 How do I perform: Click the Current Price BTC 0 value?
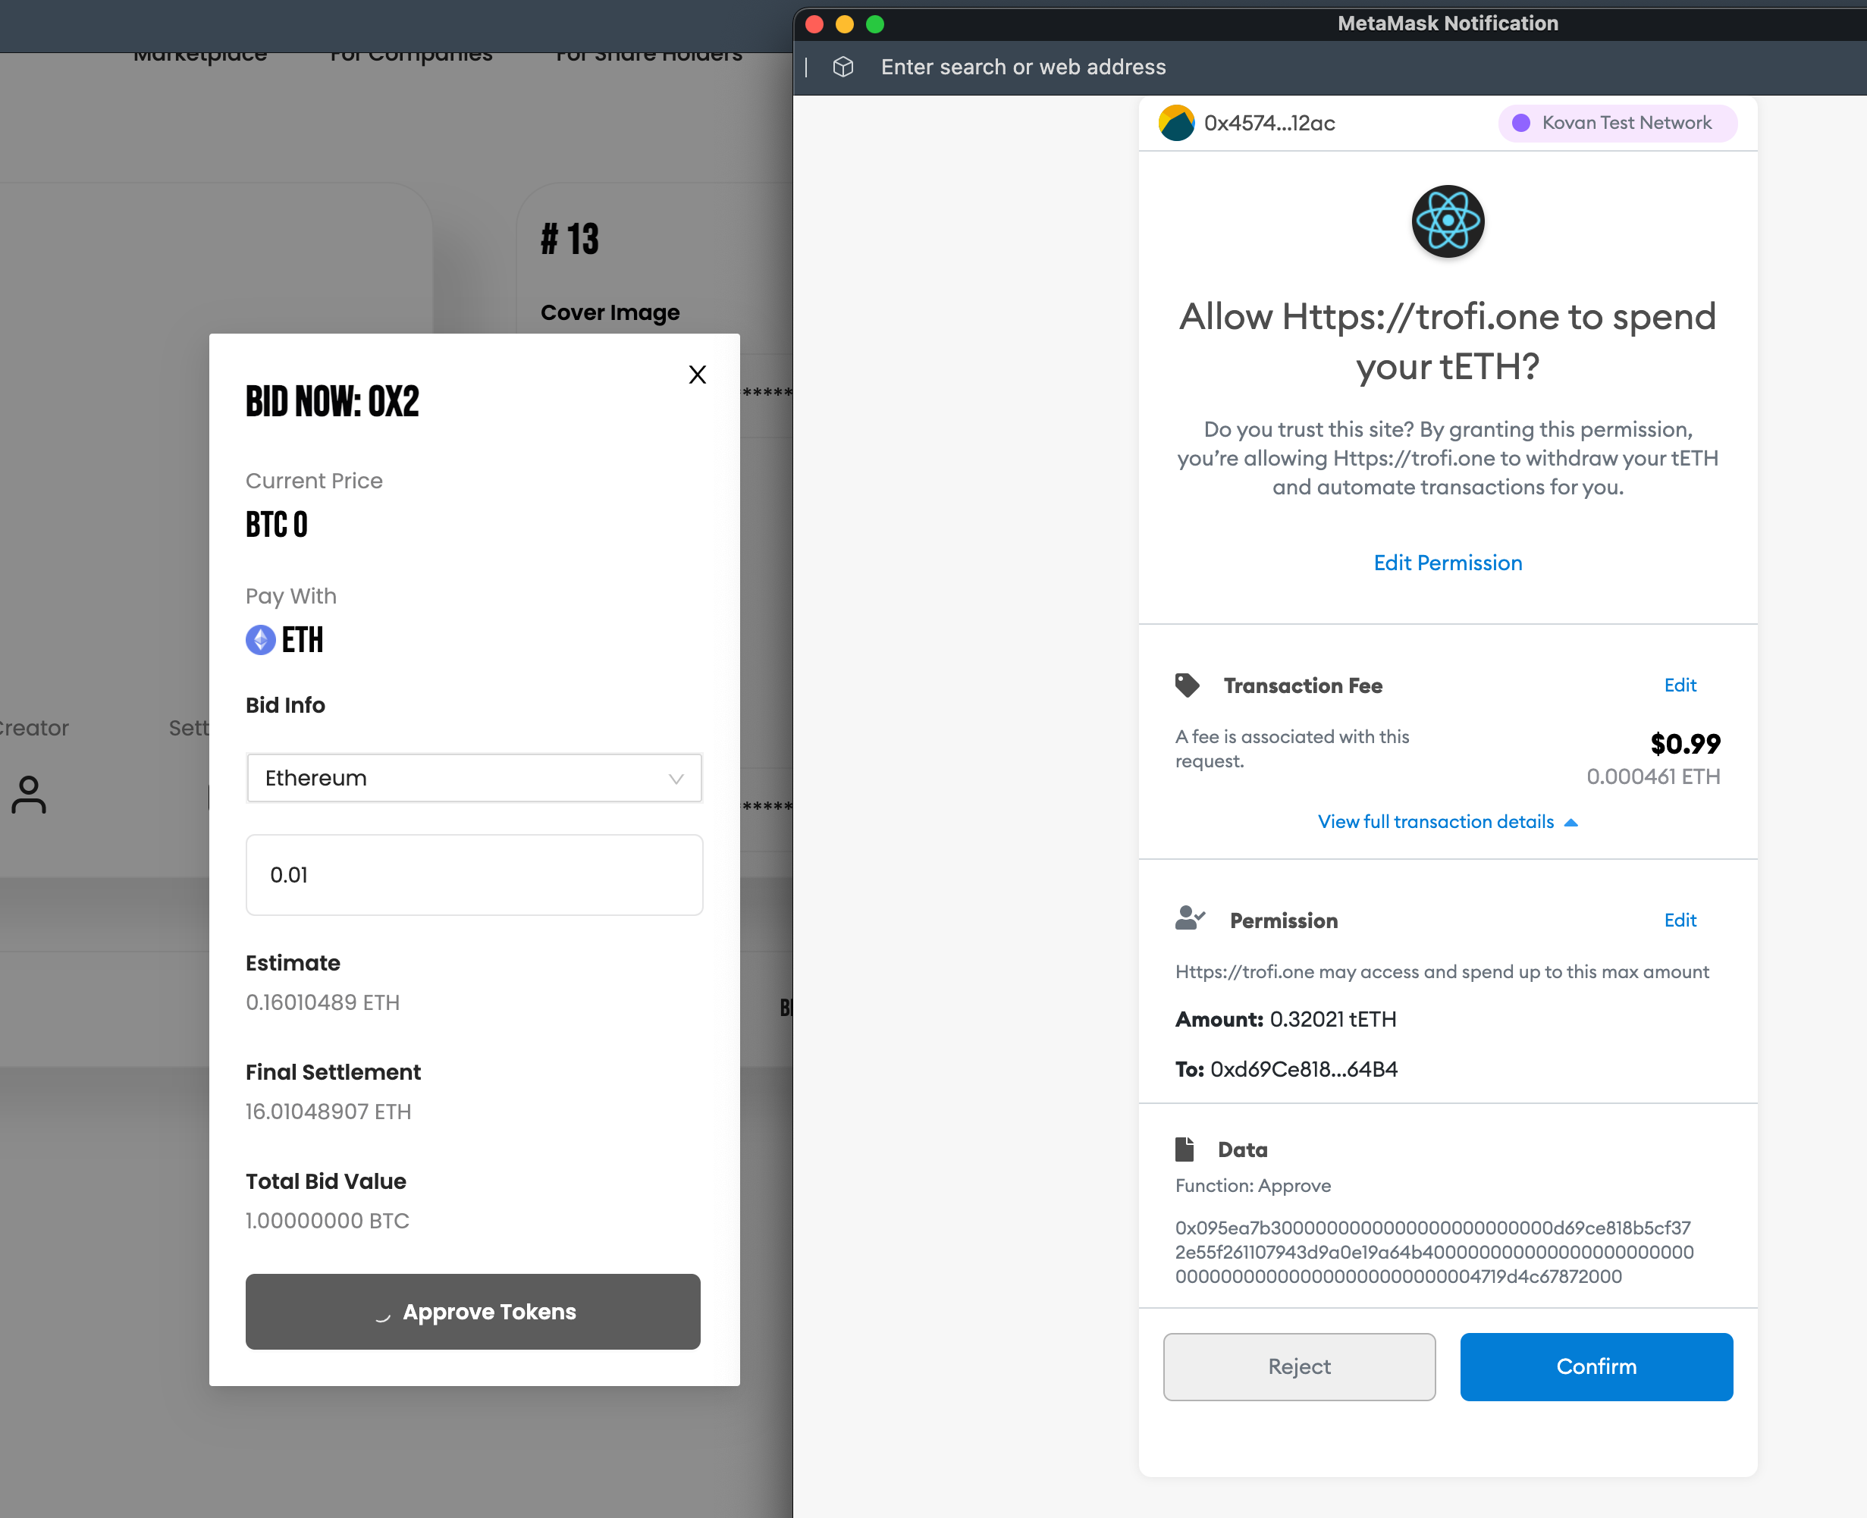tap(276, 525)
